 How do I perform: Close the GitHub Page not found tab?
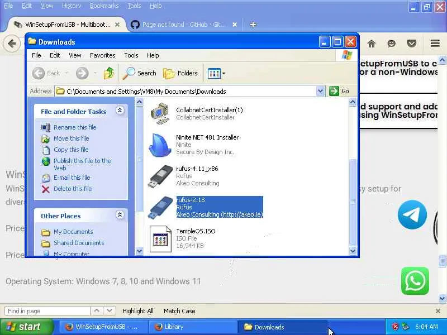[235, 25]
